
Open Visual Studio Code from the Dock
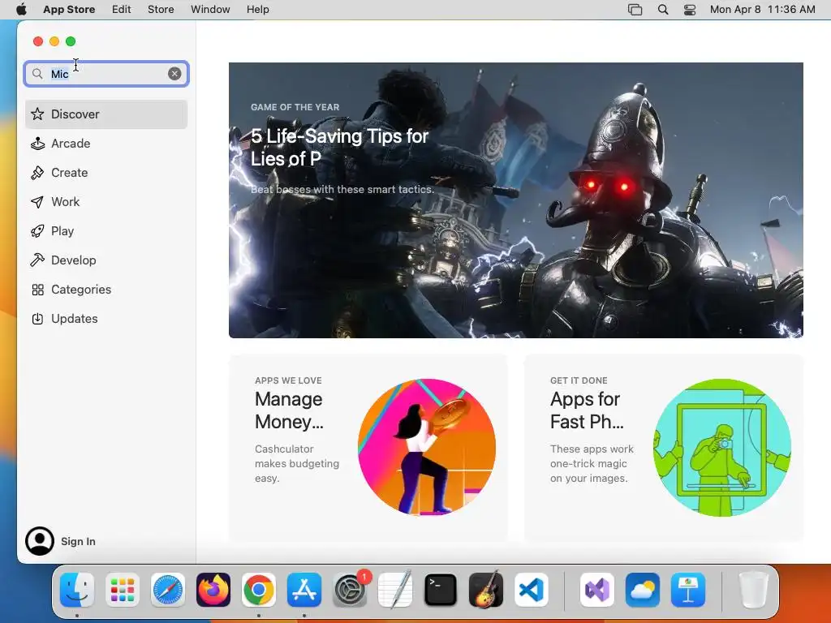pyautogui.click(x=532, y=590)
